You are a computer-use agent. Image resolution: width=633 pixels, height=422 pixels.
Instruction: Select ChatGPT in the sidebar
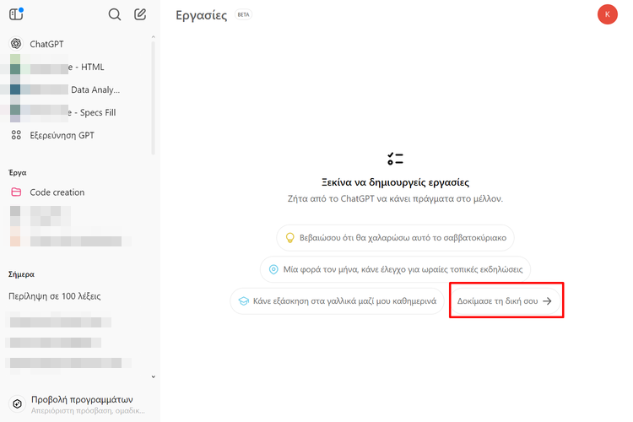click(x=46, y=44)
